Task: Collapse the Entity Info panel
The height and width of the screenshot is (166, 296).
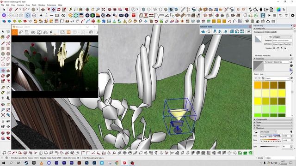Action: point(273,29)
